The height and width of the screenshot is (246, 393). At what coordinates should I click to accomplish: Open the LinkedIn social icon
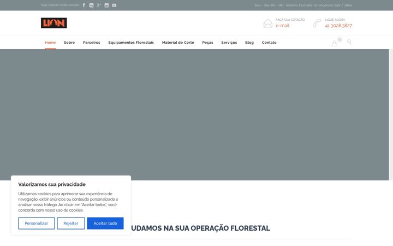(92, 5)
